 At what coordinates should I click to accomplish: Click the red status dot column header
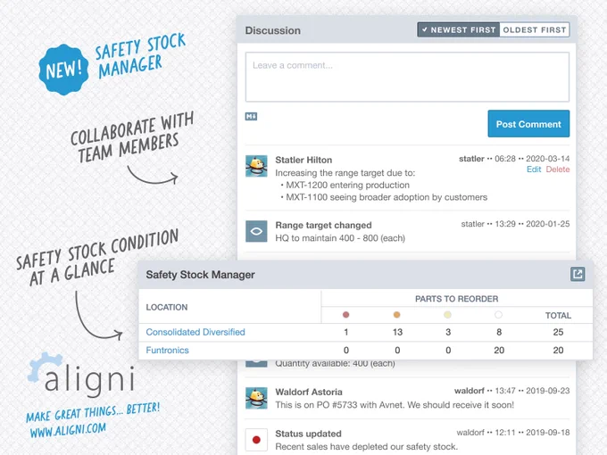tap(346, 315)
